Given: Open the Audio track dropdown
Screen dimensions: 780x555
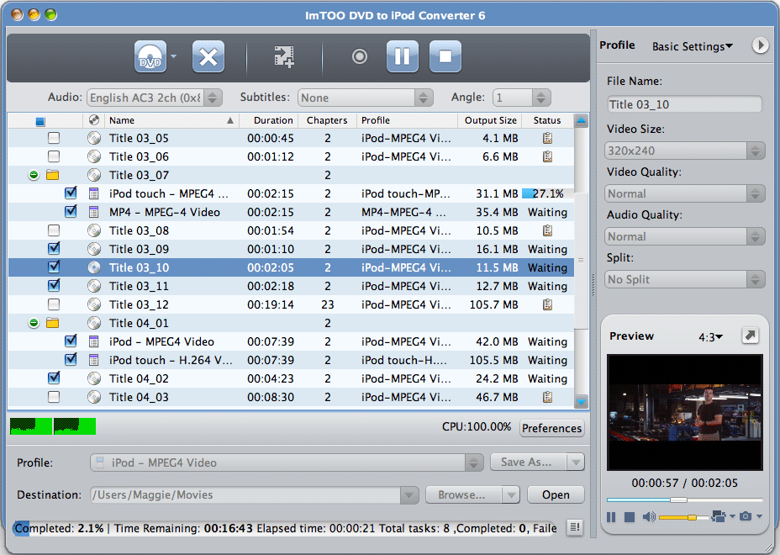Looking at the screenshot, I should pyautogui.click(x=154, y=98).
